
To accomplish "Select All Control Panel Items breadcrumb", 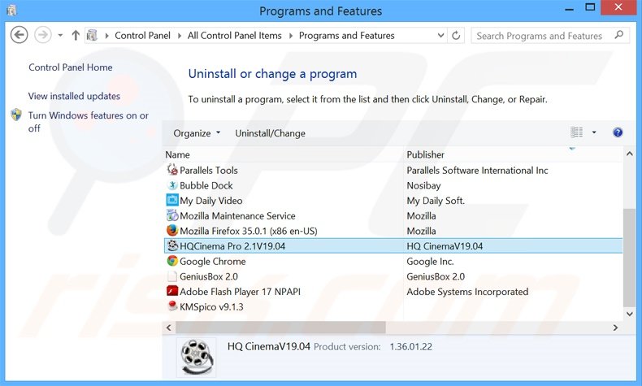I will (235, 36).
